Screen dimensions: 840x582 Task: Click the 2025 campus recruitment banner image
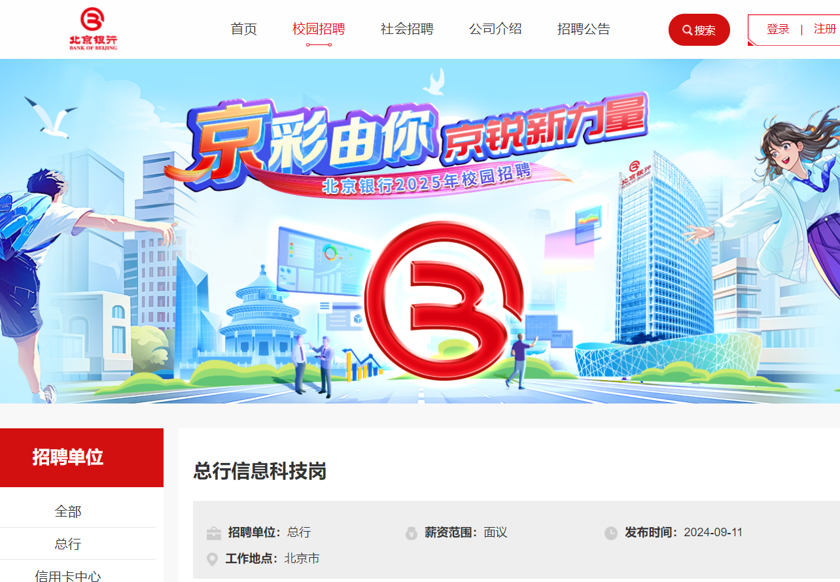[420, 231]
